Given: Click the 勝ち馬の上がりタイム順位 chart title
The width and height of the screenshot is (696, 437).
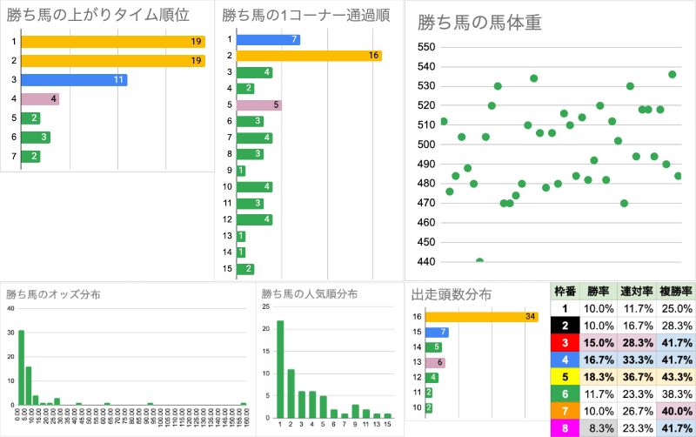Looking at the screenshot, I should (x=97, y=15).
